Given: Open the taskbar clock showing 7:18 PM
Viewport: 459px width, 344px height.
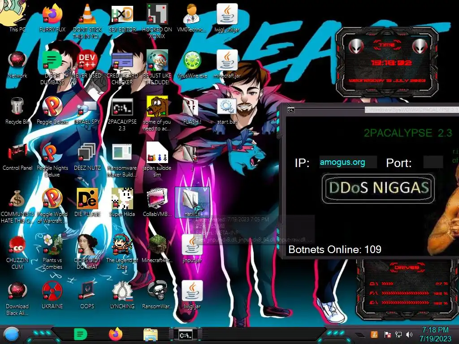Looking at the screenshot, I should (x=435, y=334).
